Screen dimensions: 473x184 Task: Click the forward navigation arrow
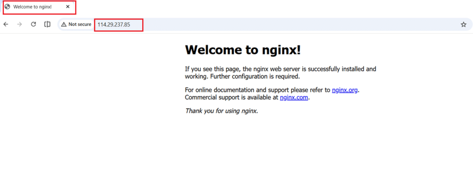pyautogui.click(x=19, y=25)
